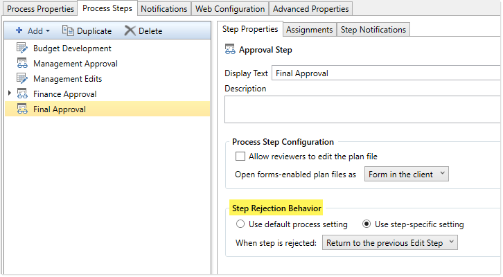Select the Management Approval step icon
This screenshot has height=277, width=503.
coord(22,64)
